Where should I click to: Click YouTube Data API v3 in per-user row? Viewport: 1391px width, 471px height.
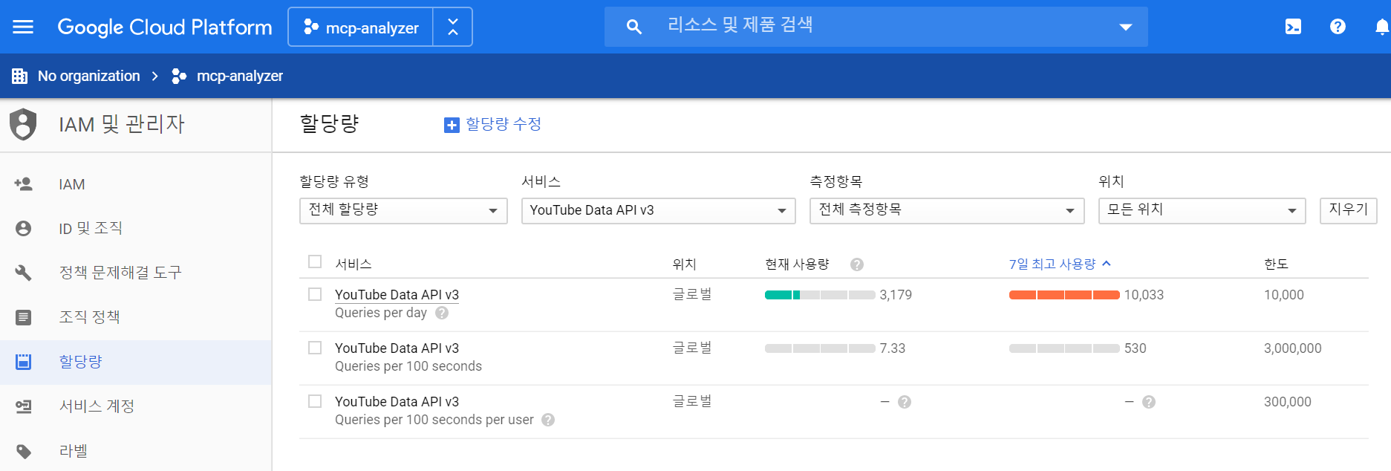[397, 402]
